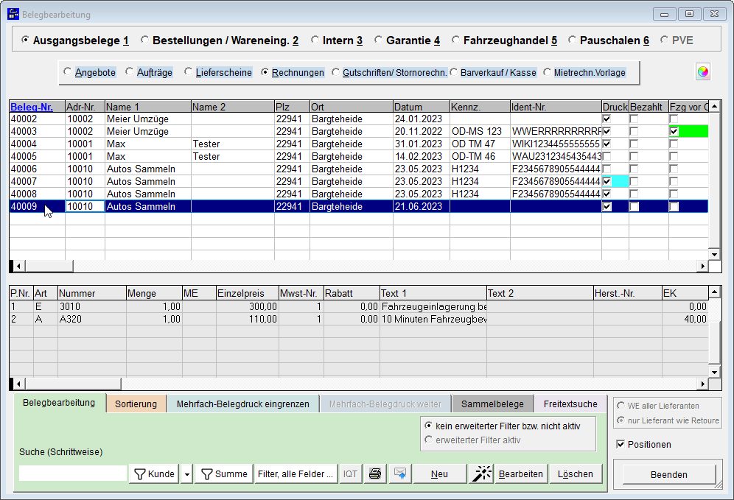Click the printer icon button

tap(375, 473)
